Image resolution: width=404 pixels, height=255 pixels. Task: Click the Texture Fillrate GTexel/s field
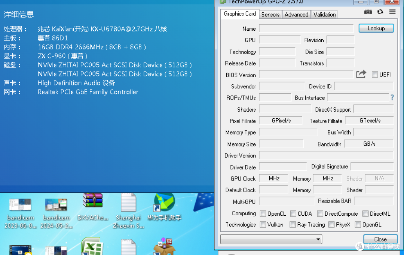click(x=369, y=121)
